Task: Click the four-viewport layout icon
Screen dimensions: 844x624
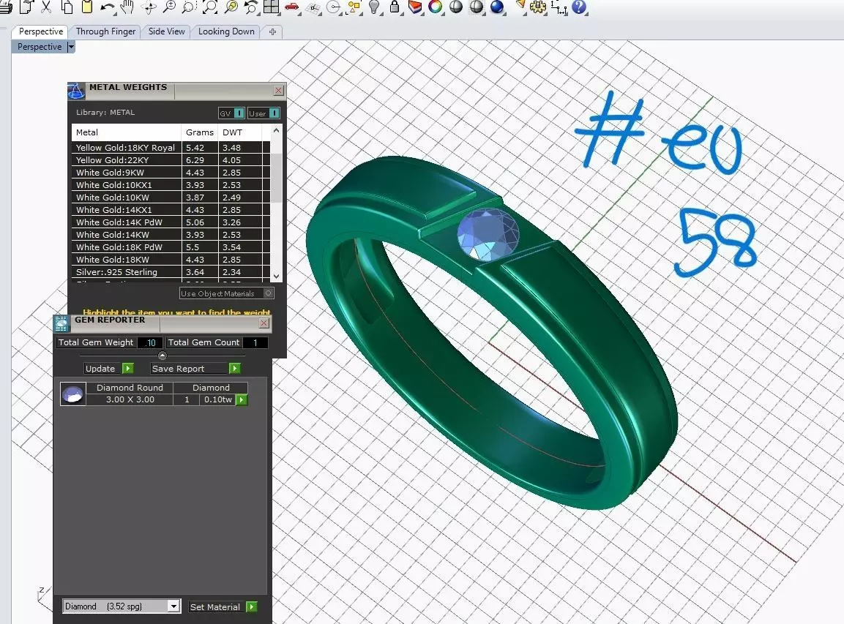Action: click(272, 7)
